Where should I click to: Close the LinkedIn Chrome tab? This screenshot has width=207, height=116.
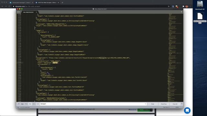(x=33, y=3)
